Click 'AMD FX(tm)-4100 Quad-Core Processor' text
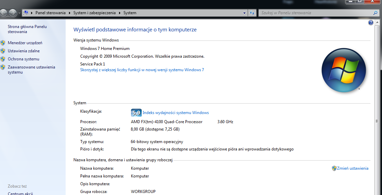The height and width of the screenshot is (195, 382). click(x=166, y=122)
